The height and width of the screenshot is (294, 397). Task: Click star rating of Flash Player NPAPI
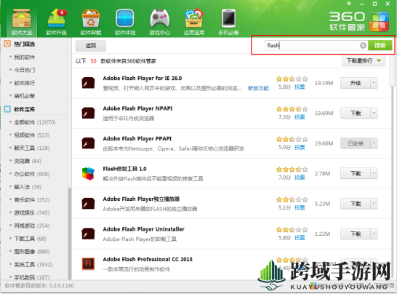[292, 109]
